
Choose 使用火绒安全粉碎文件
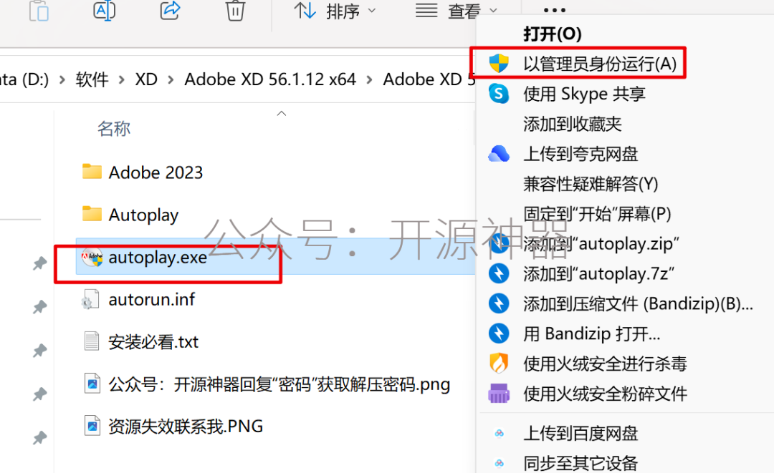(x=605, y=394)
